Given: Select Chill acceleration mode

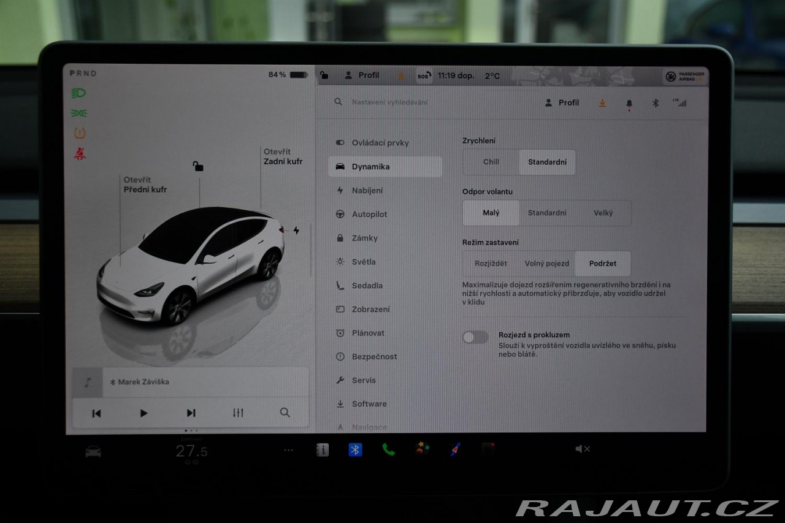Looking at the screenshot, I should coord(491,162).
